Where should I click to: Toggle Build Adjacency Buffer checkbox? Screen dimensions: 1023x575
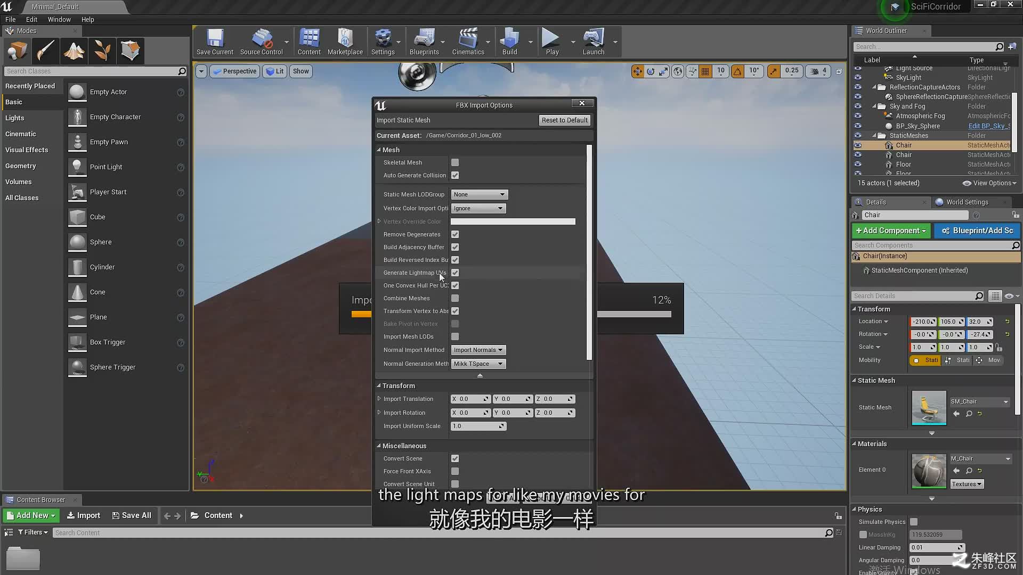(x=454, y=247)
